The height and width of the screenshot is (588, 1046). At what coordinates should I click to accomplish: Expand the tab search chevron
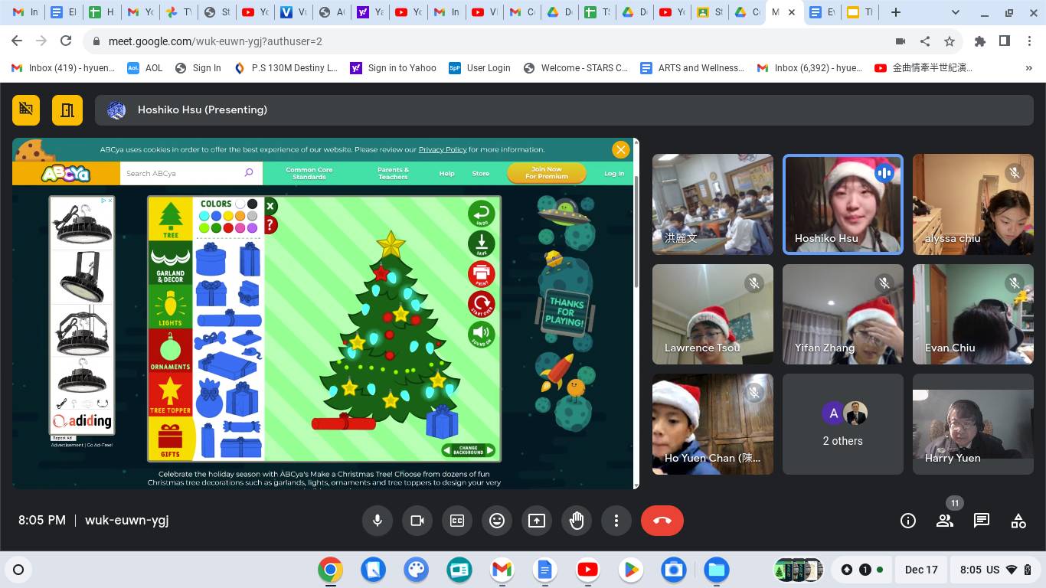(955, 12)
